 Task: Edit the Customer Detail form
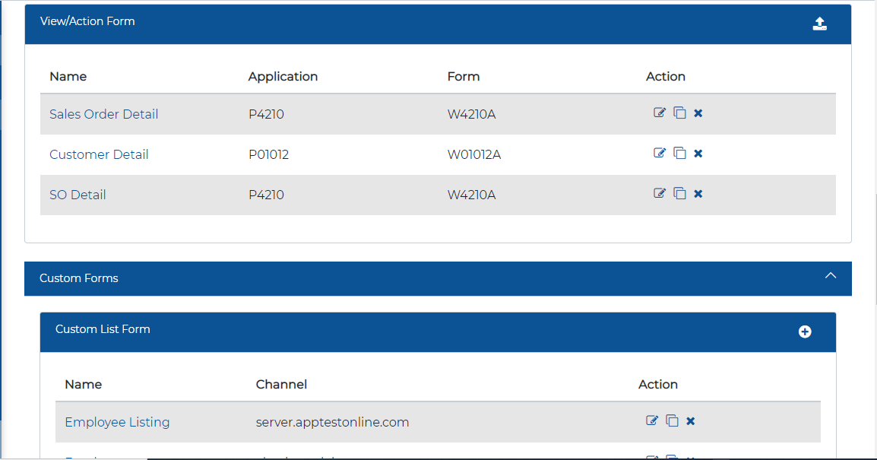click(x=660, y=153)
